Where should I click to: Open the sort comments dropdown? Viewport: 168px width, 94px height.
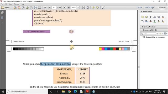(x=157, y=34)
